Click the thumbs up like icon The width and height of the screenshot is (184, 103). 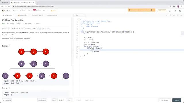click(8, 23)
